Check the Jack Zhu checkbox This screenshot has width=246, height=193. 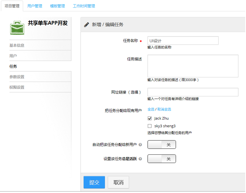click(x=150, y=118)
